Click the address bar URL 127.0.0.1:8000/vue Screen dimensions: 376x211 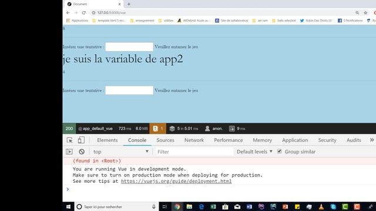[x=112, y=13]
